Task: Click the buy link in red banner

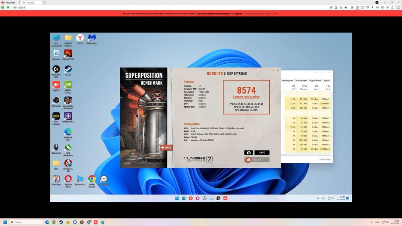Action: (x=238, y=13)
